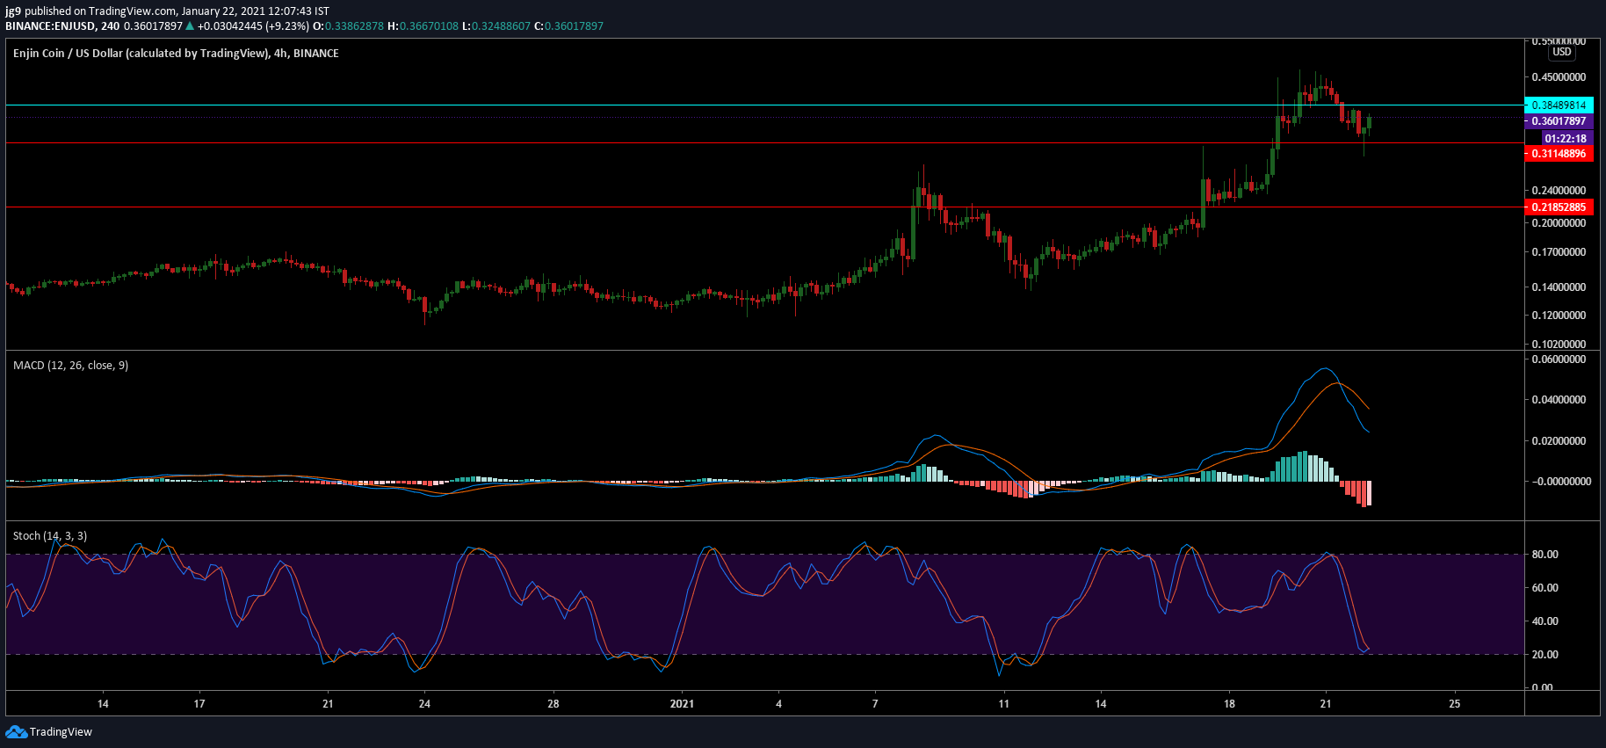Click the red horizontal support line on chart

[x=764, y=142]
